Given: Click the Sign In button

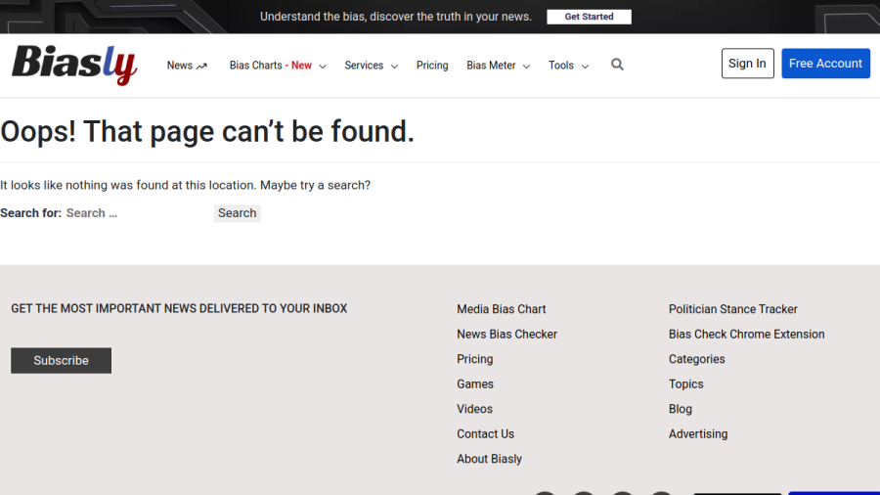Looking at the screenshot, I should (748, 64).
